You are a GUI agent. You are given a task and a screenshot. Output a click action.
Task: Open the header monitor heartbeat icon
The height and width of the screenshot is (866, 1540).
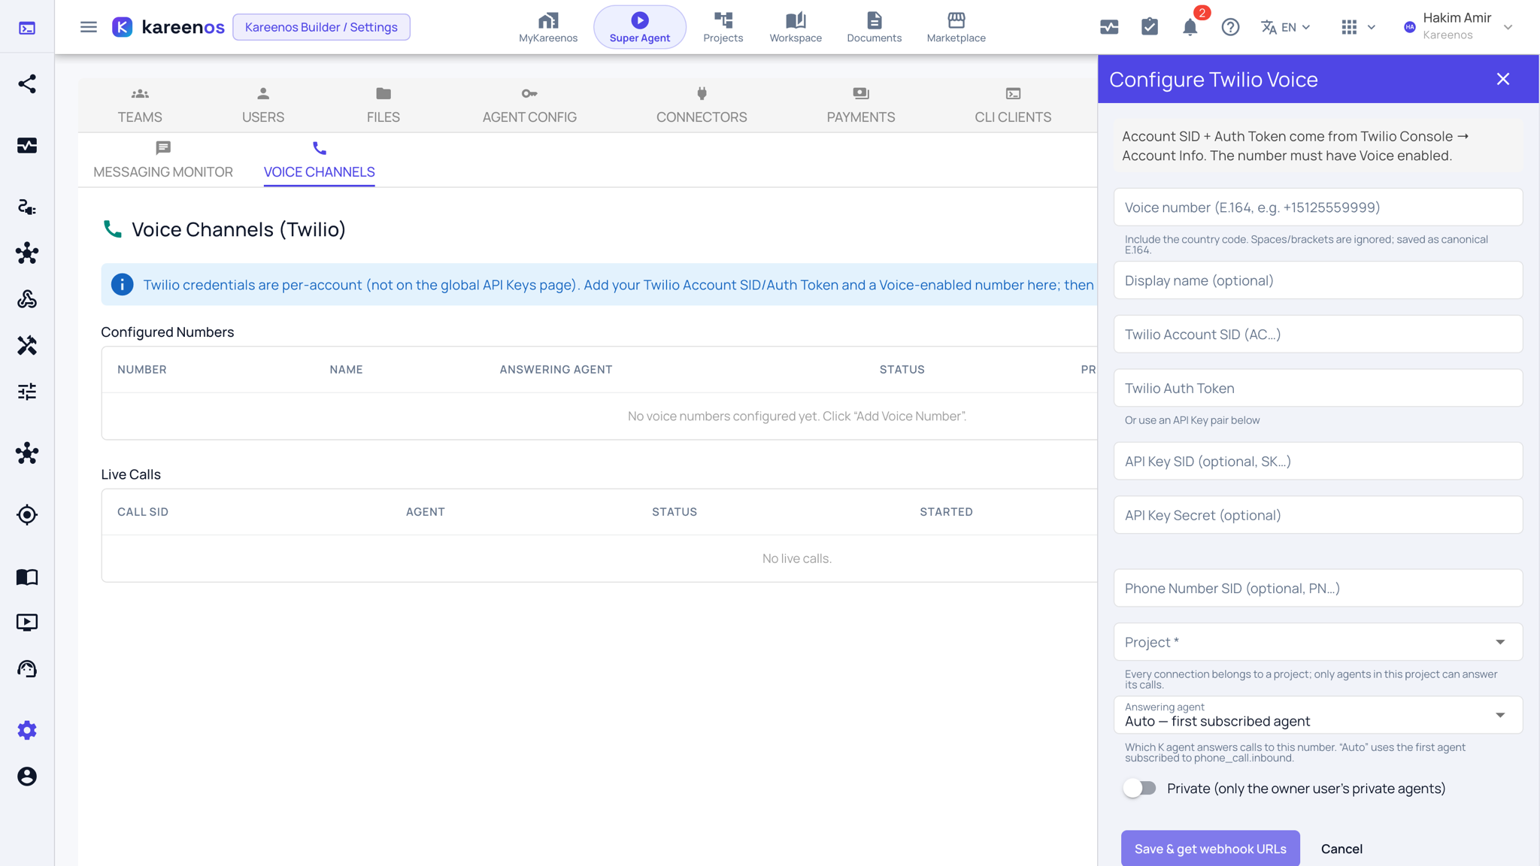(1109, 27)
